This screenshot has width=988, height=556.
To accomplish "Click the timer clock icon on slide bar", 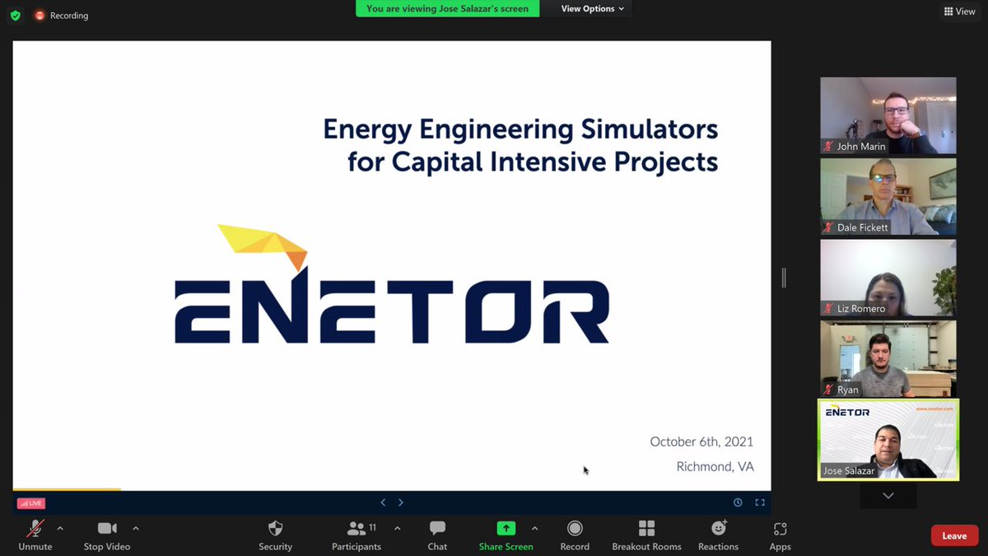I will click(x=738, y=502).
